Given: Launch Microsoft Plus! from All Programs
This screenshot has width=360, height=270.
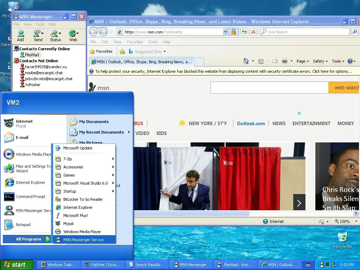Looking at the screenshot, I should (x=84, y=216).
